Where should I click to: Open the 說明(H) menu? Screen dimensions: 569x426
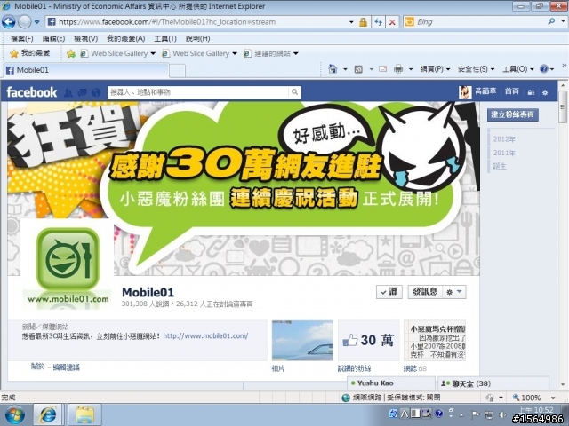197,38
